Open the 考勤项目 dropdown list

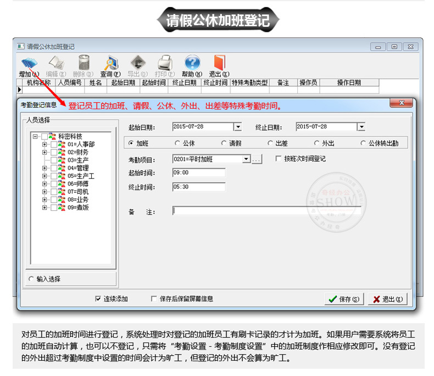[246, 159]
